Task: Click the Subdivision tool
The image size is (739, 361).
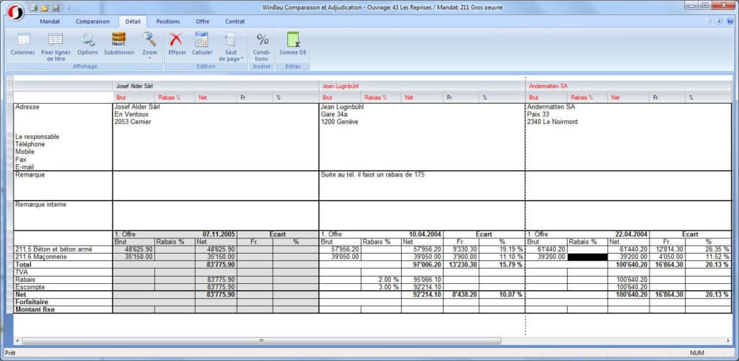Action: [x=119, y=44]
